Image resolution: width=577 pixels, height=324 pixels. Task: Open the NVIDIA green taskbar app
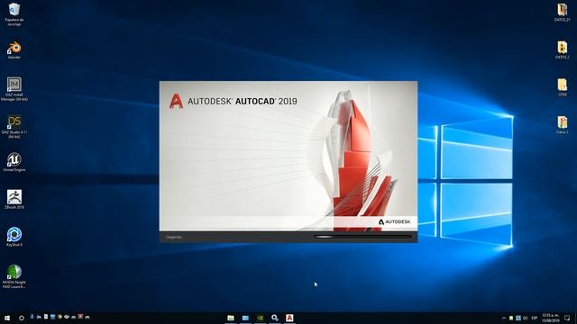coord(261,318)
